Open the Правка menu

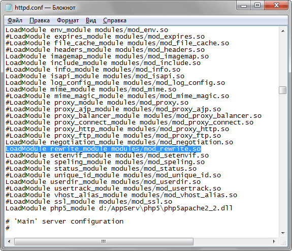tap(40, 20)
